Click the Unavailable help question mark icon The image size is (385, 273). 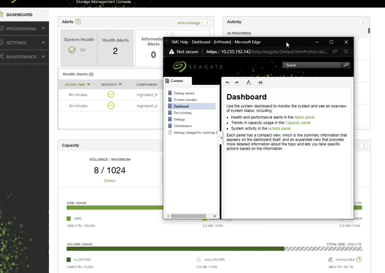pos(359,259)
